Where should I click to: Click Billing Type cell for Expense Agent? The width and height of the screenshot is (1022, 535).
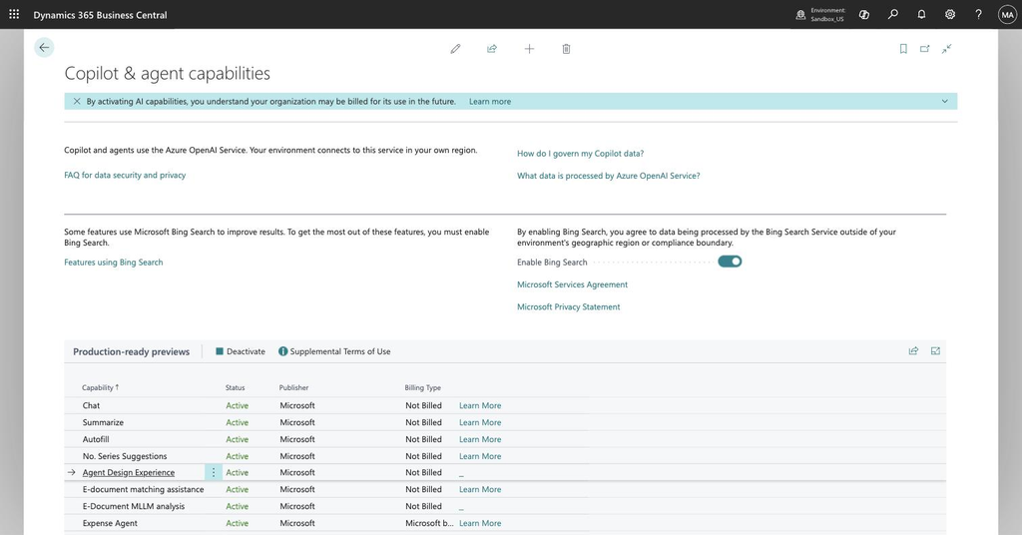pos(429,523)
